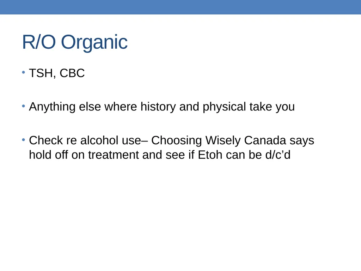
Task: Click the bullet dot before "Check re alcohol"
Action: click(x=24, y=140)
